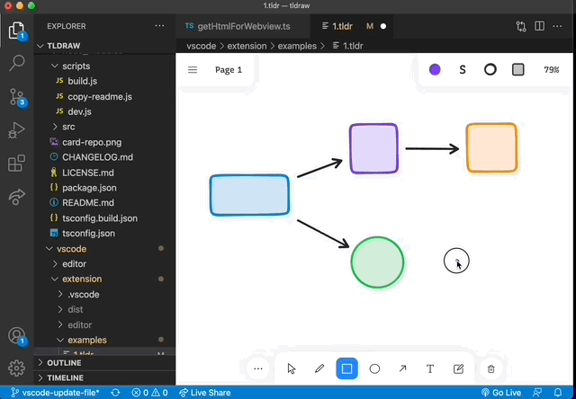Open the Live Share activity bar icon

(x=17, y=197)
